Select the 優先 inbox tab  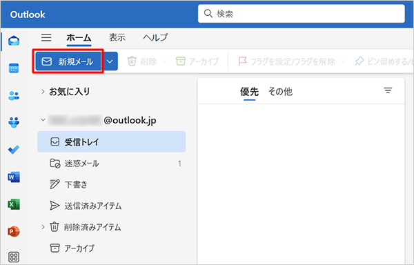(249, 92)
